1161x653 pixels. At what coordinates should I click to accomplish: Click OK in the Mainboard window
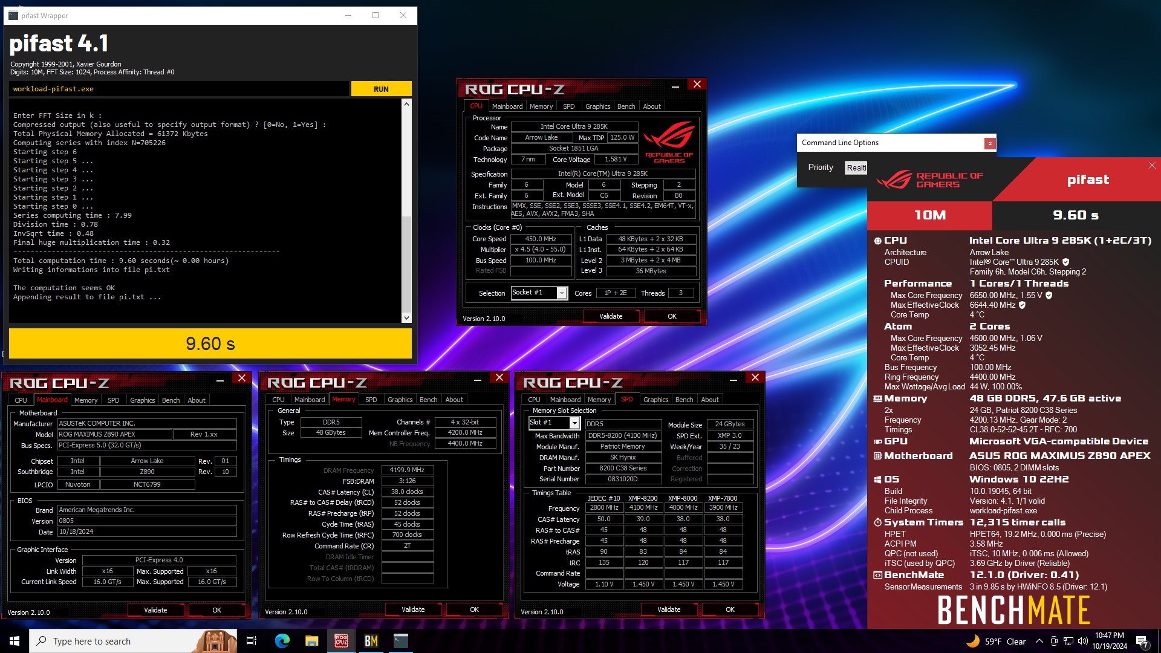coord(216,610)
